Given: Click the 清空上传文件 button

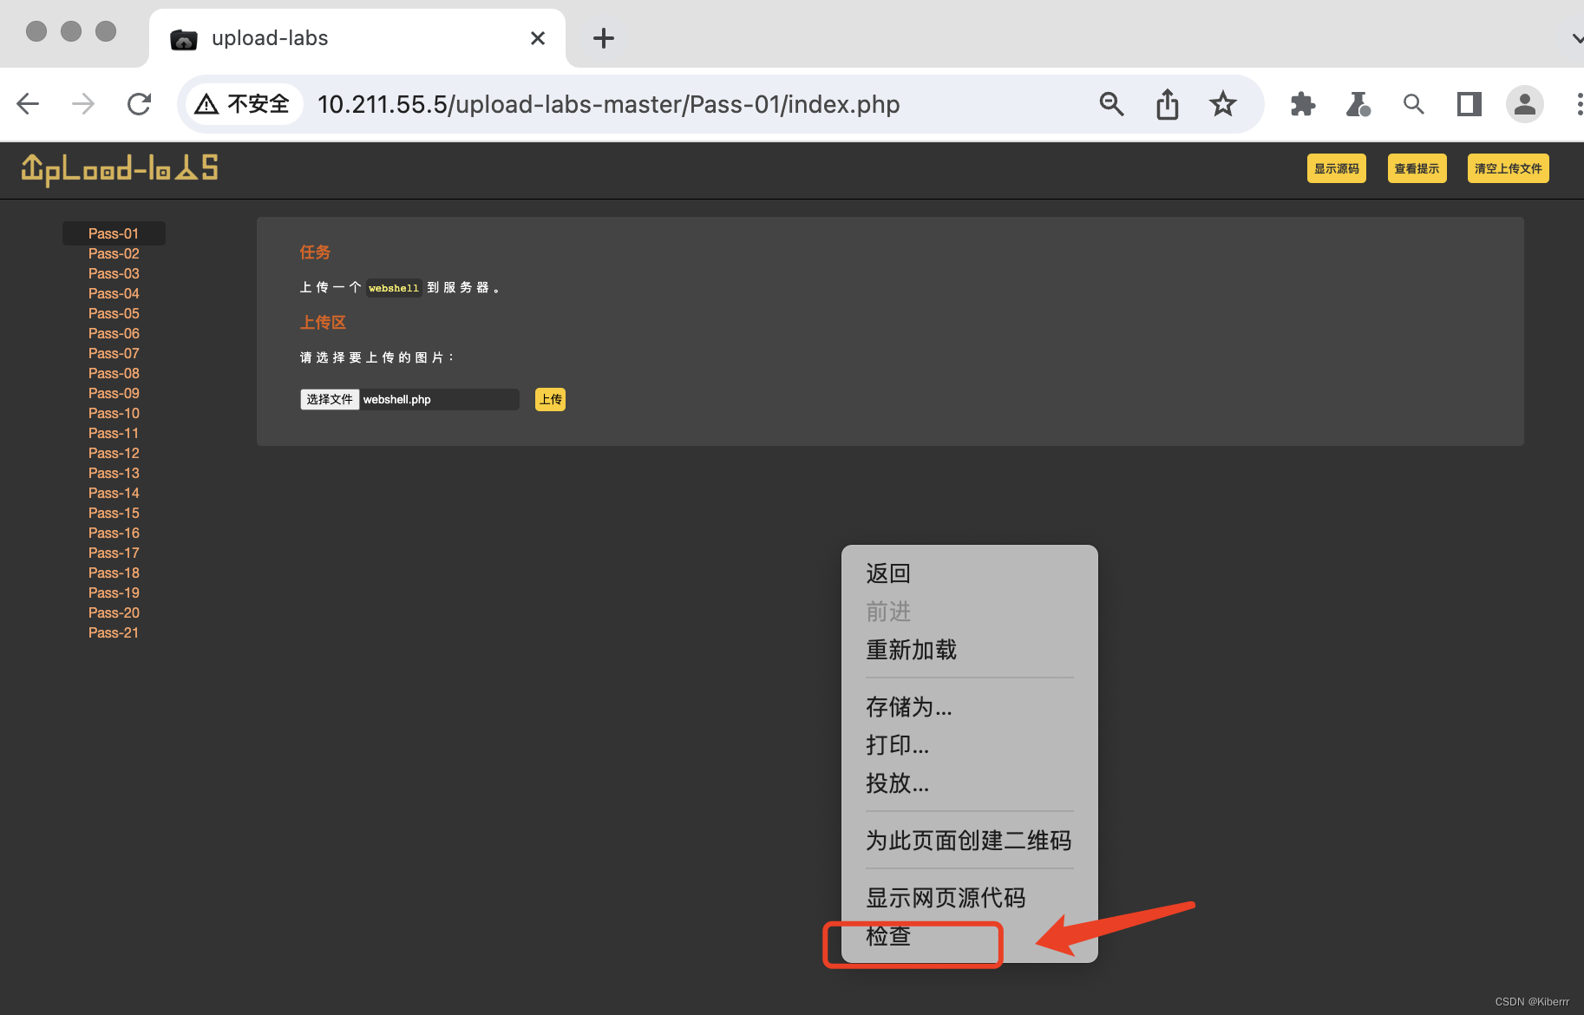Looking at the screenshot, I should [x=1508, y=168].
